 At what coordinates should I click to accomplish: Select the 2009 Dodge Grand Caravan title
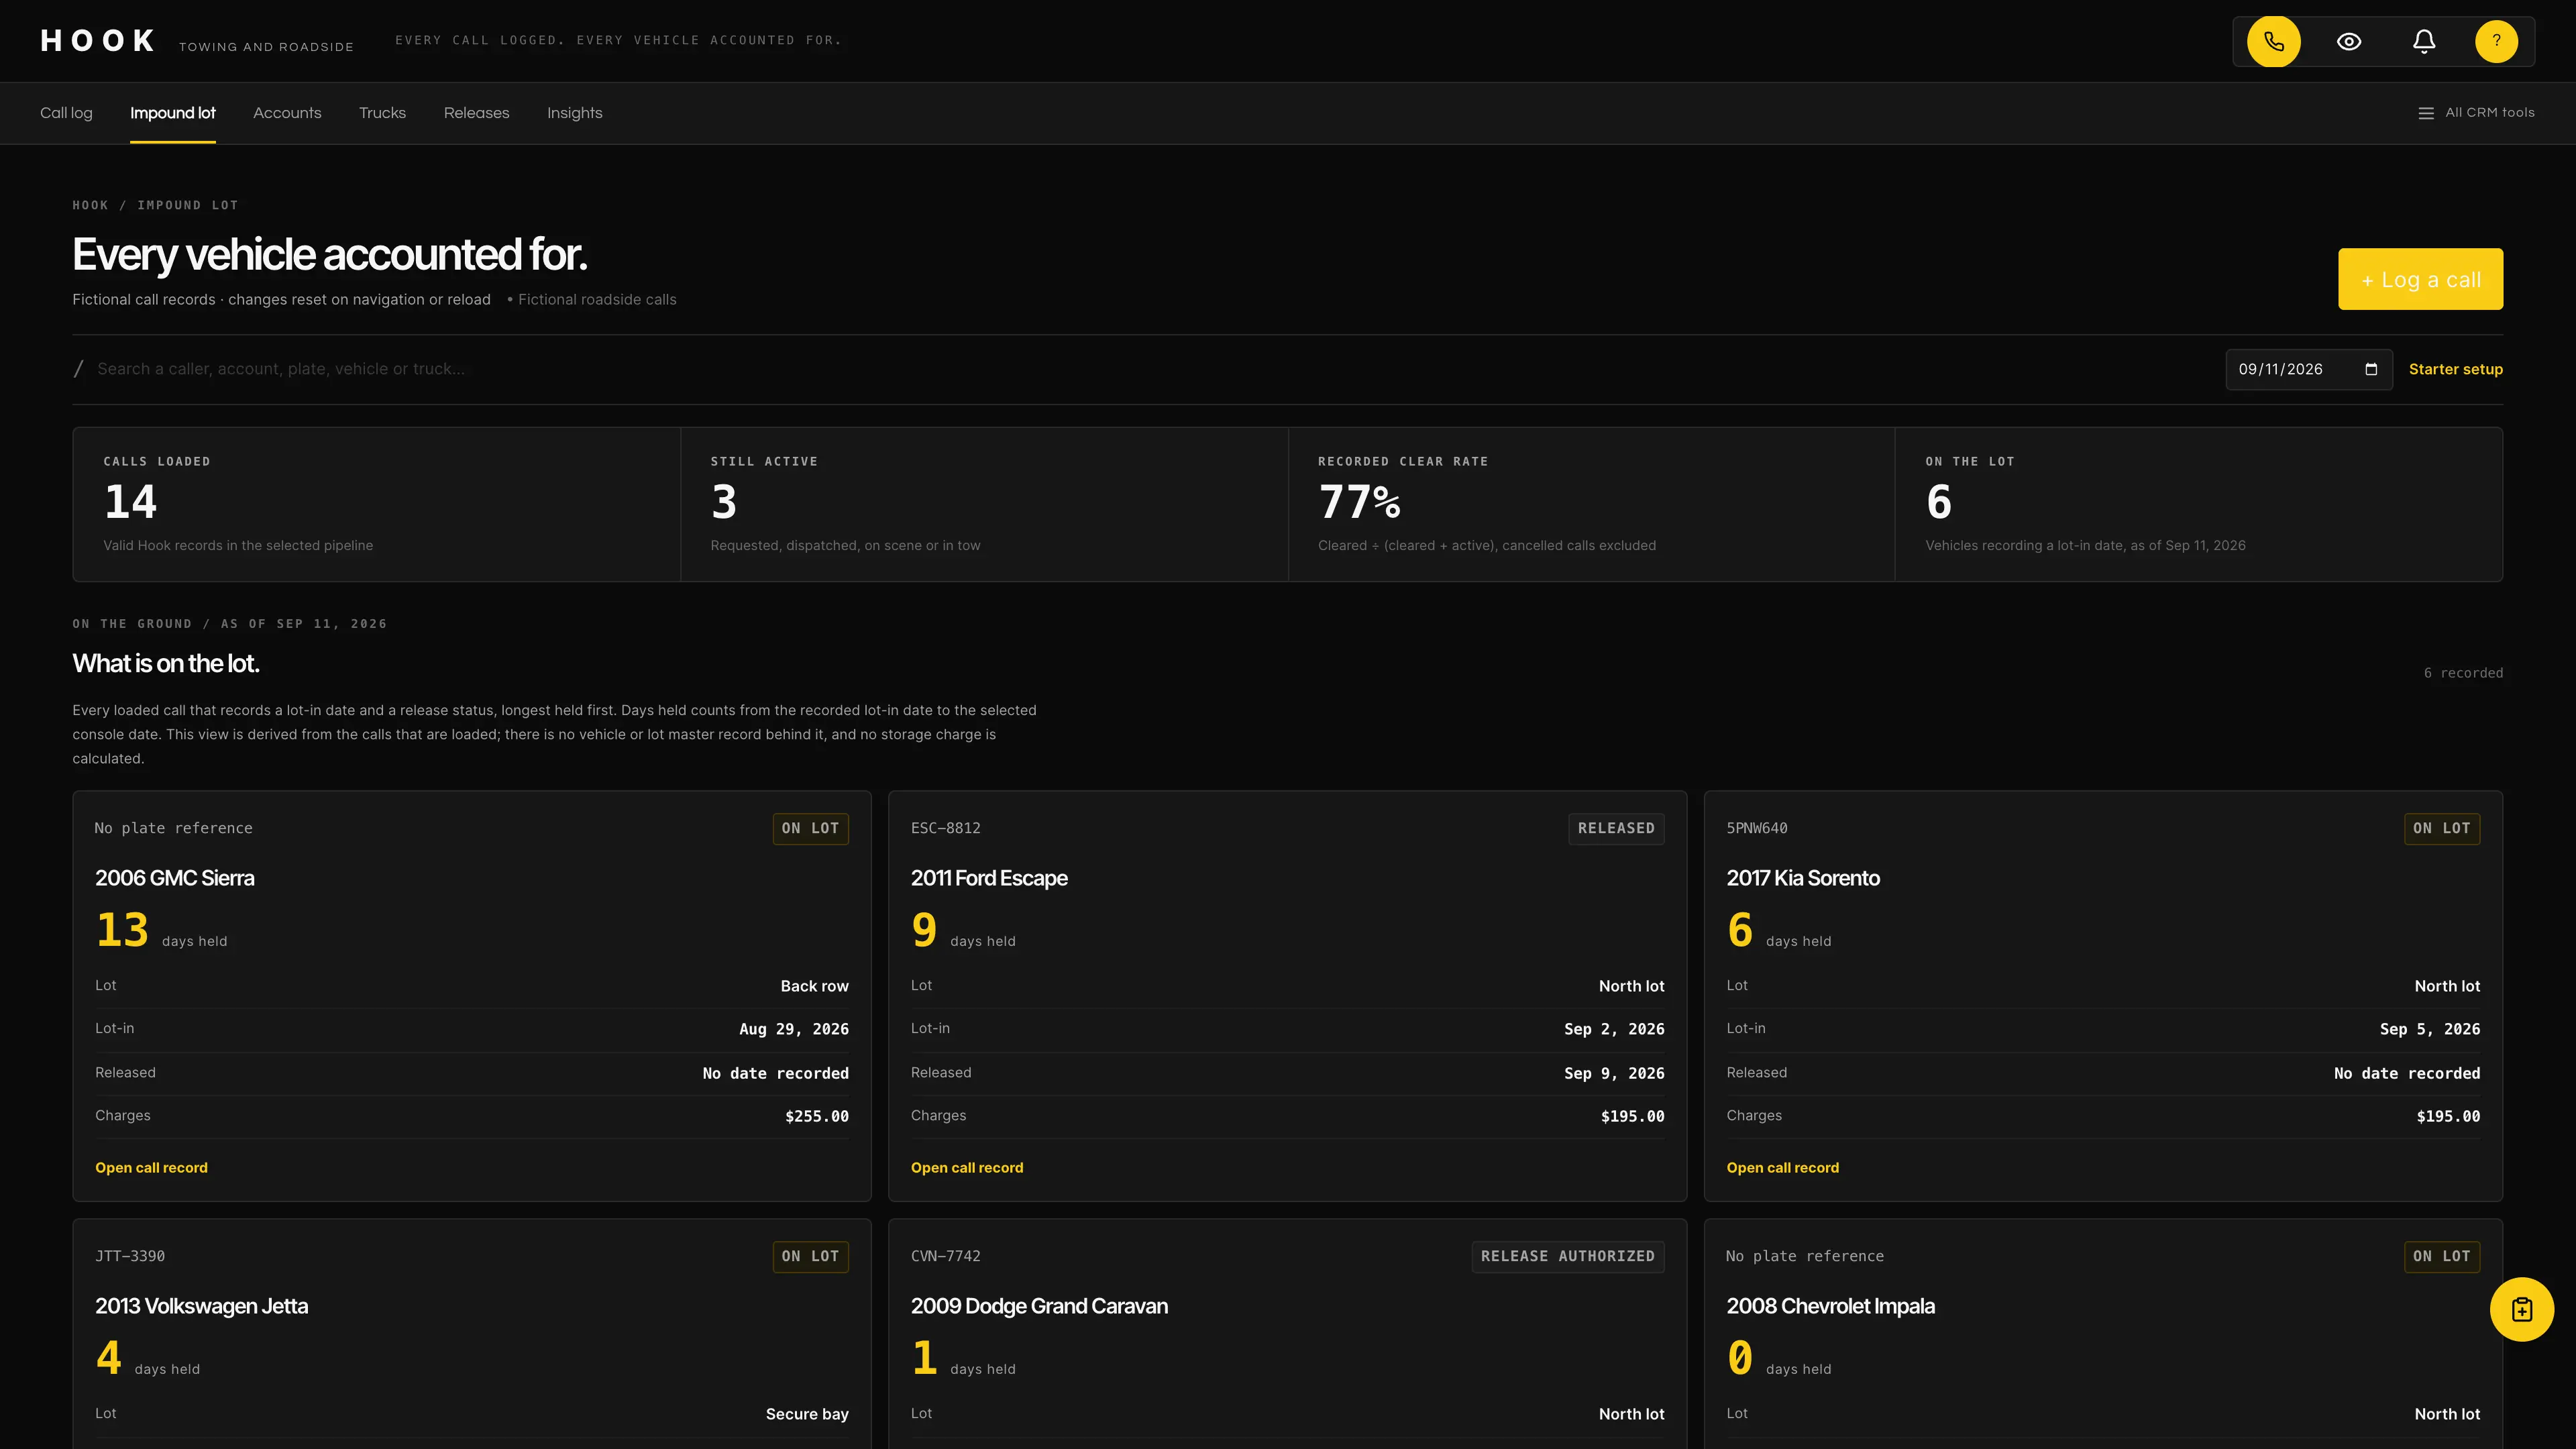coord(1039,1306)
